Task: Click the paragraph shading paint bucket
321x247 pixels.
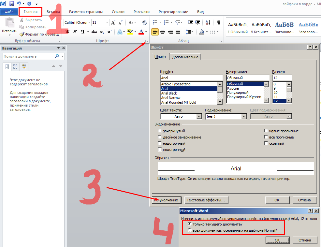Action: pyautogui.click(x=202, y=32)
